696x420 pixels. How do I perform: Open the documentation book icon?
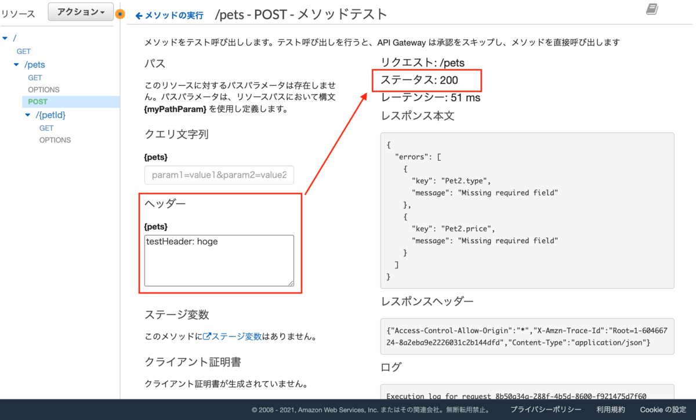pos(652,9)
